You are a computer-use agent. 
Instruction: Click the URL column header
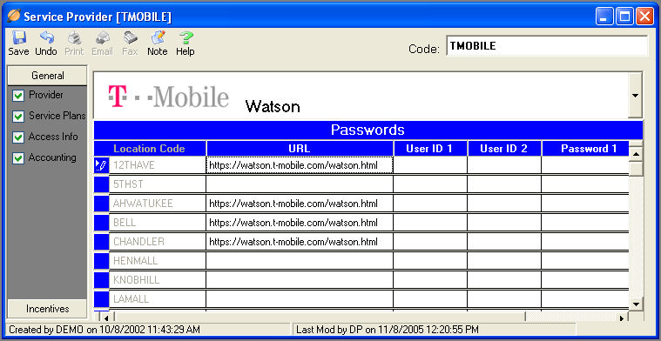(300, 149)
